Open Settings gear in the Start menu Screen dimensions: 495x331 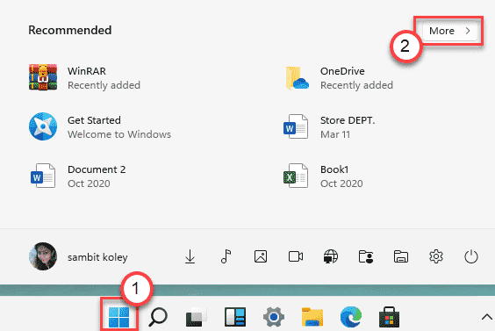coord(436,256)
